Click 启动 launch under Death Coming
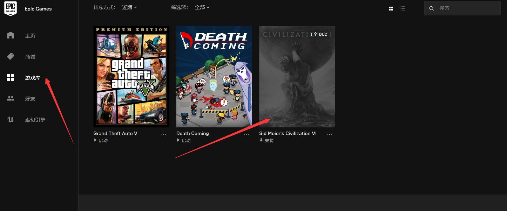The width and height of the screenshot is (507, 211). click(183, 141)
